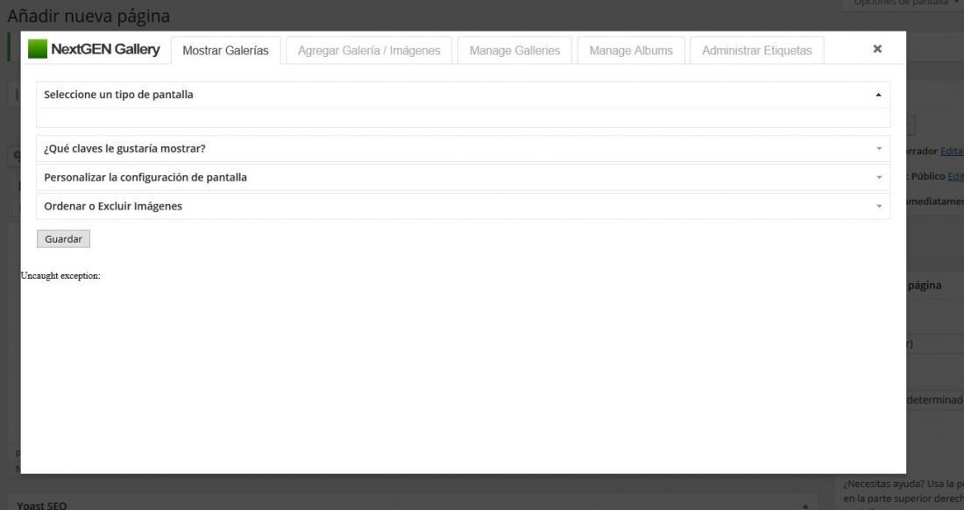This screenshot has height=510, width=964.
Task: Click the Uncaught exception: error text
Action: click(60, 276)
